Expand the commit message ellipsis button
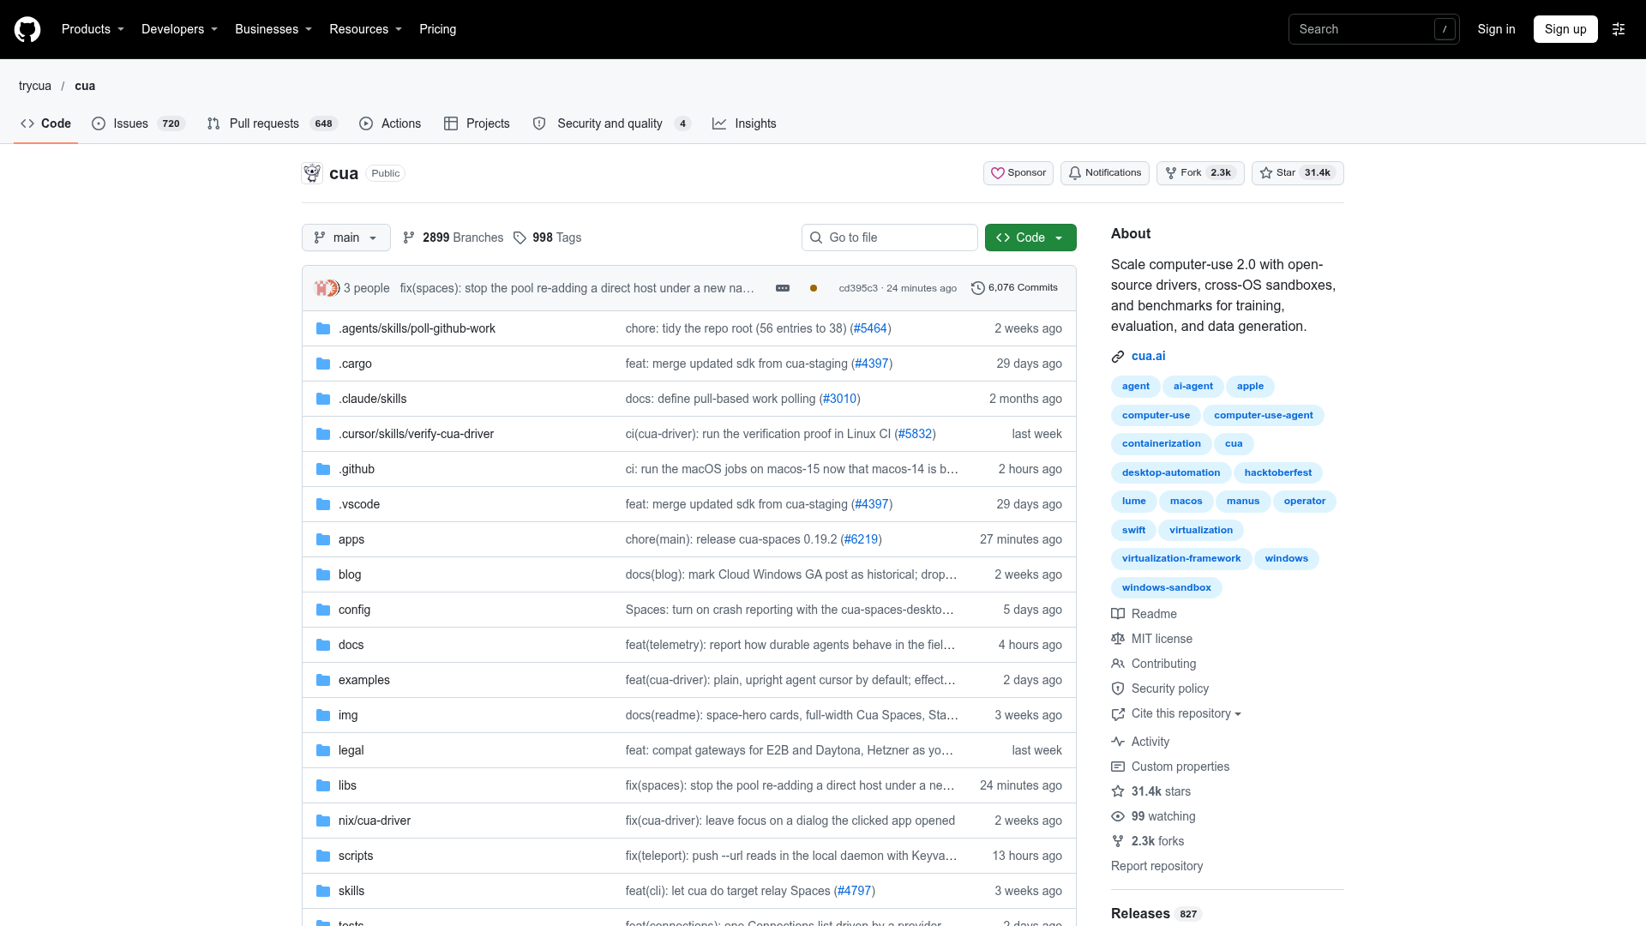This screenshot has height=926, width=1646. 783,288
